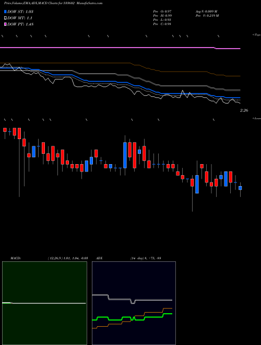The width and height of the screenshot is (261, 345).
Task: Click the chart title mentioning MunafaSutra.com
Action: (53, 3)
